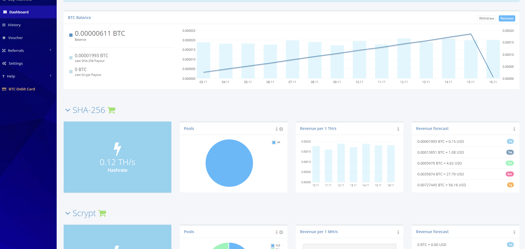Click the BTC Balance panel title
The width and height of the screenshot is (525, 249).
79,18
